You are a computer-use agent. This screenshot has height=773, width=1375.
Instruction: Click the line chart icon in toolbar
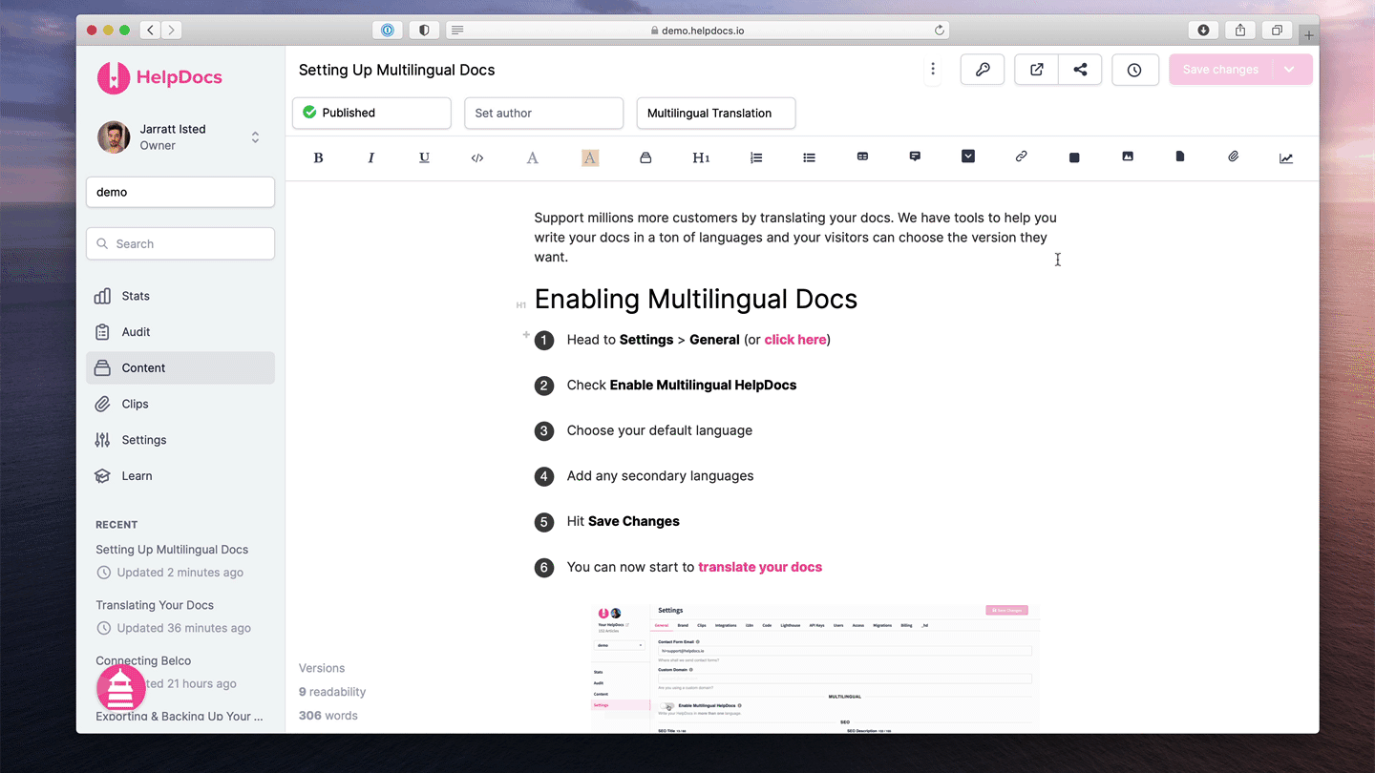click(1286, 157)
